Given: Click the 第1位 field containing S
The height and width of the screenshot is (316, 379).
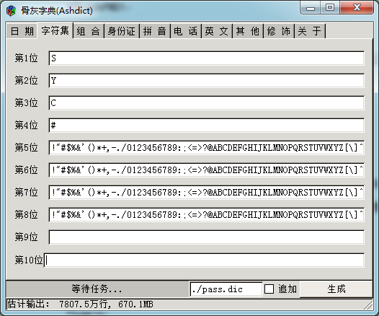Looking at the screenshot, I should (x=206, y=58).
